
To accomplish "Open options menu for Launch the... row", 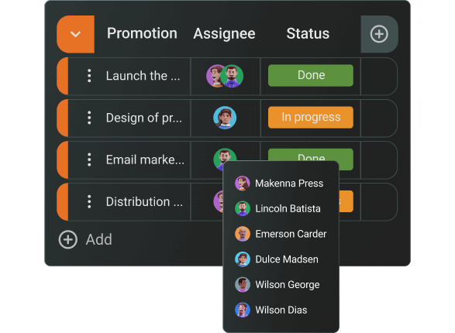I will (x=89, y=76).
